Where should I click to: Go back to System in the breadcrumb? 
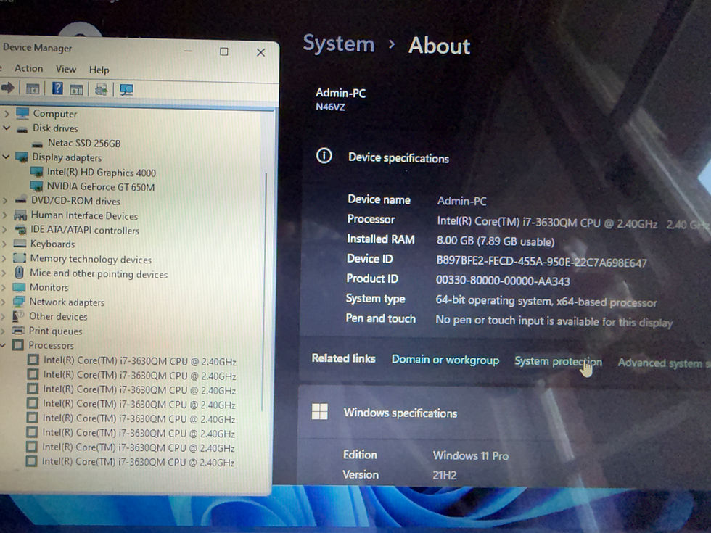pos(339,44)
